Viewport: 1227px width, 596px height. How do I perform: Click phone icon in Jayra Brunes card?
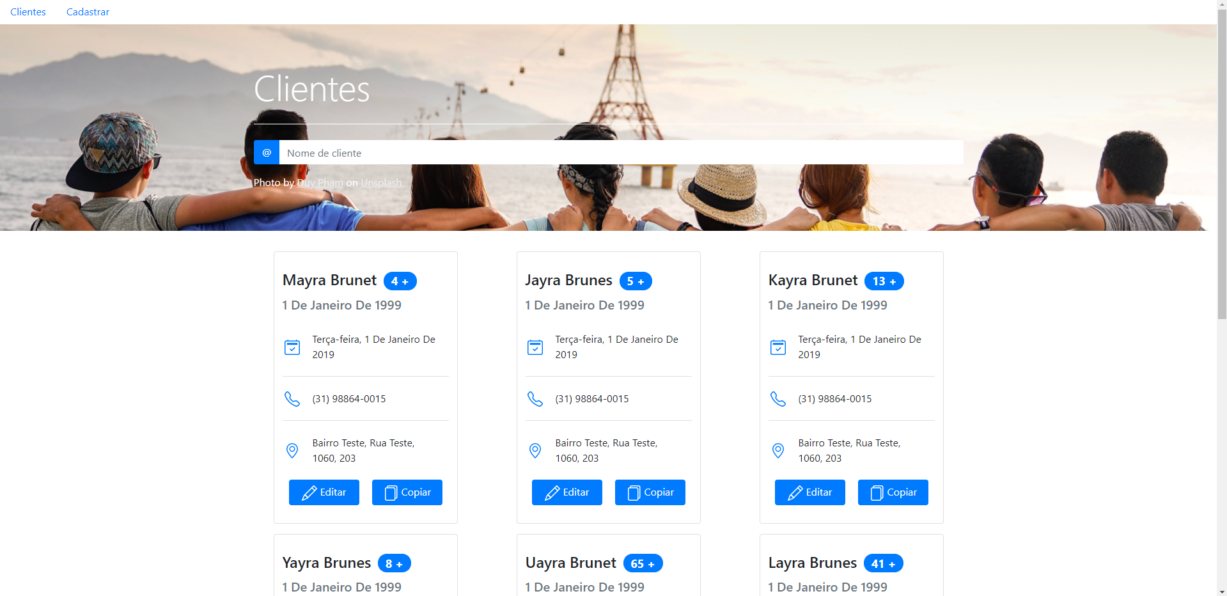click(535, 399)
